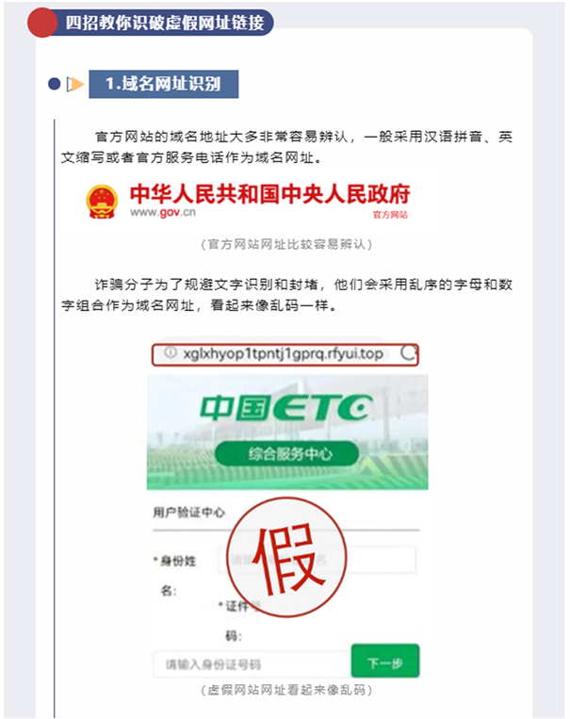The image size is (570, 719).
Task: Click the orange arrow beside section heading
Action: [76, 84]
